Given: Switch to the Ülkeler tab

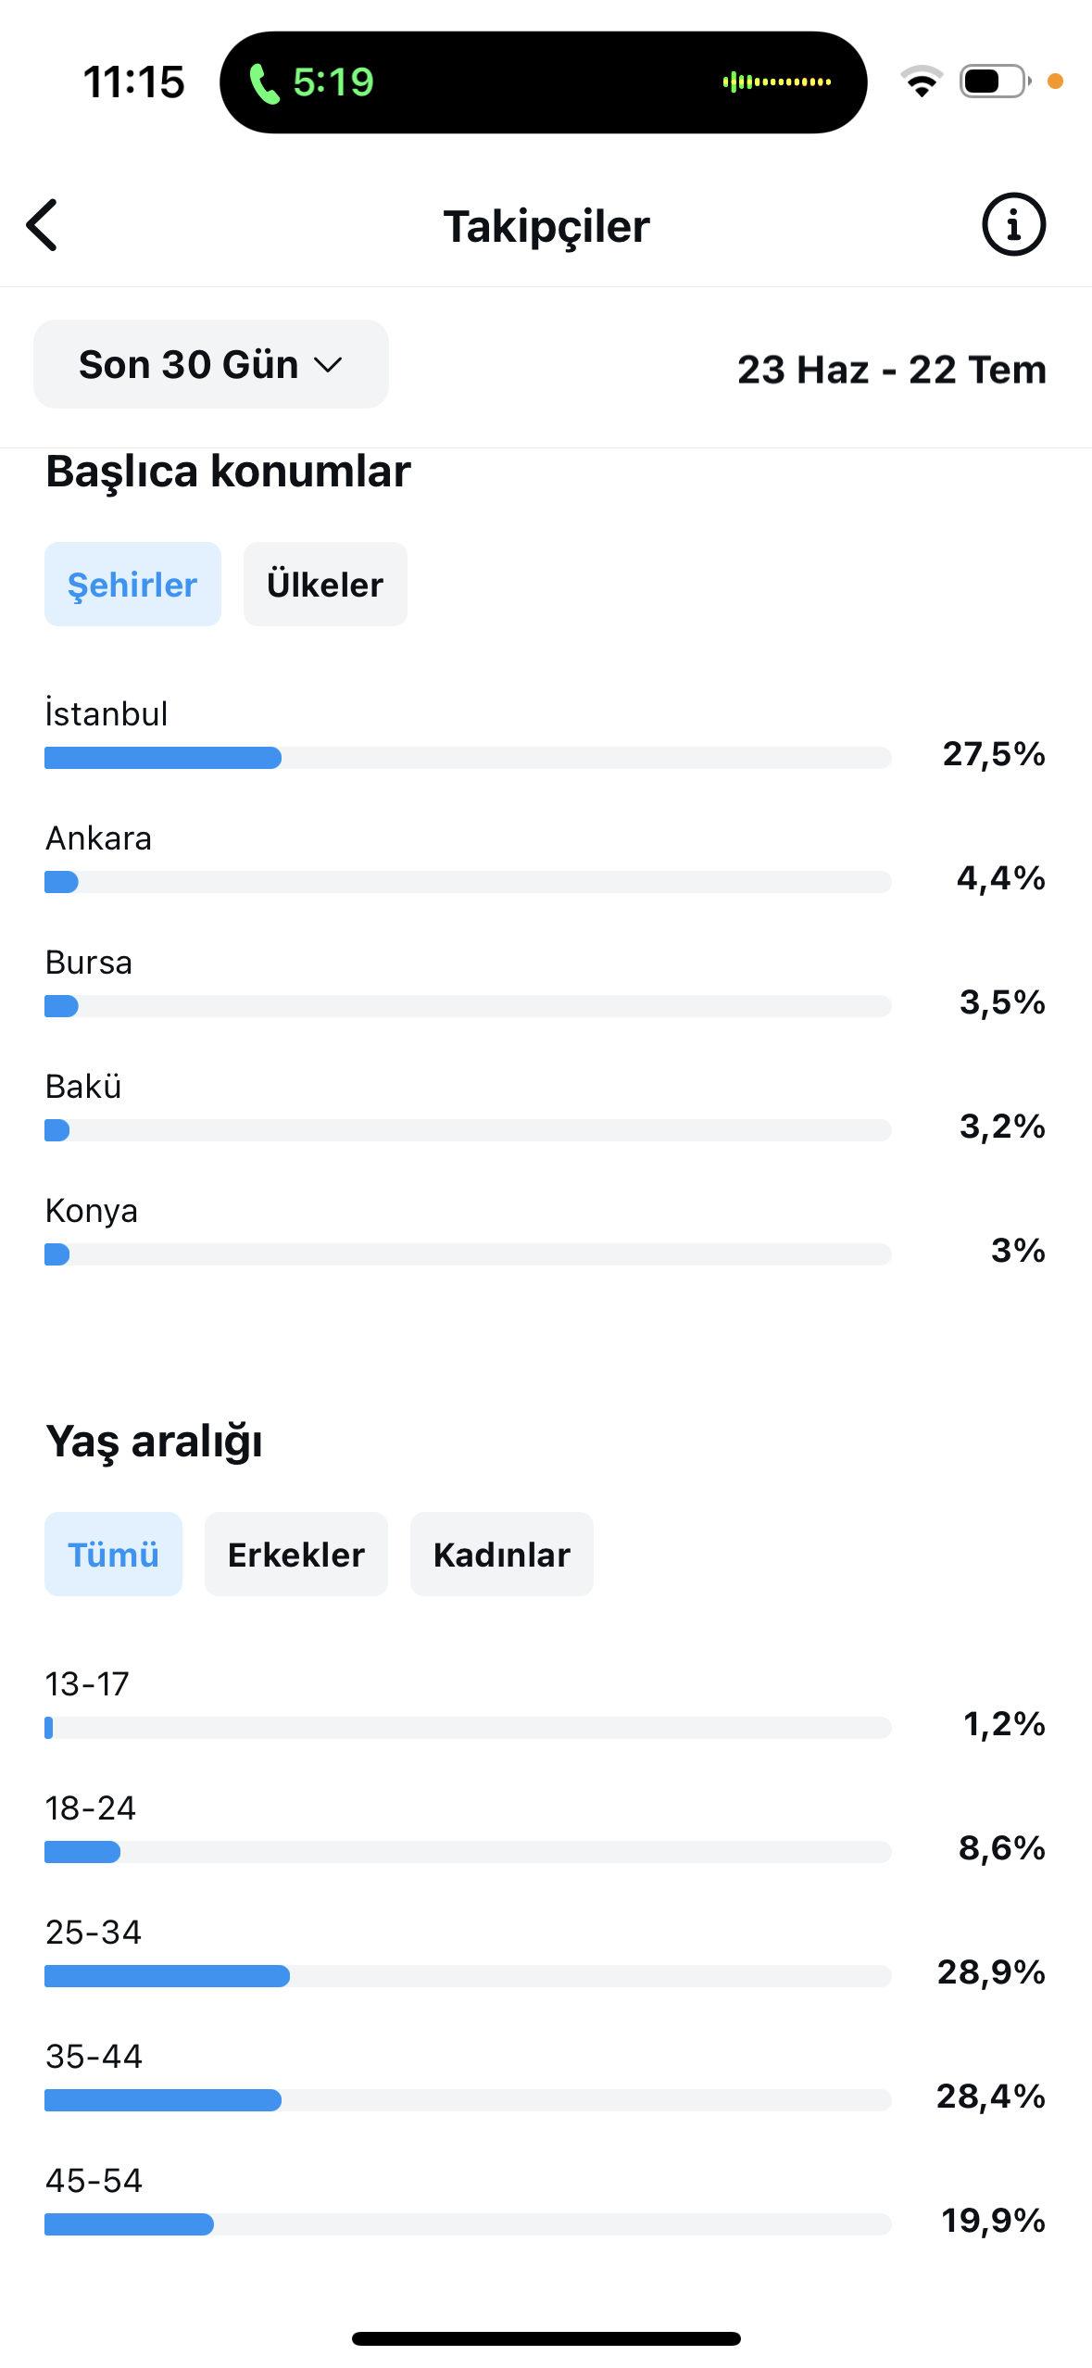Looking at the screenshot, I should click(x=325, y=585).
